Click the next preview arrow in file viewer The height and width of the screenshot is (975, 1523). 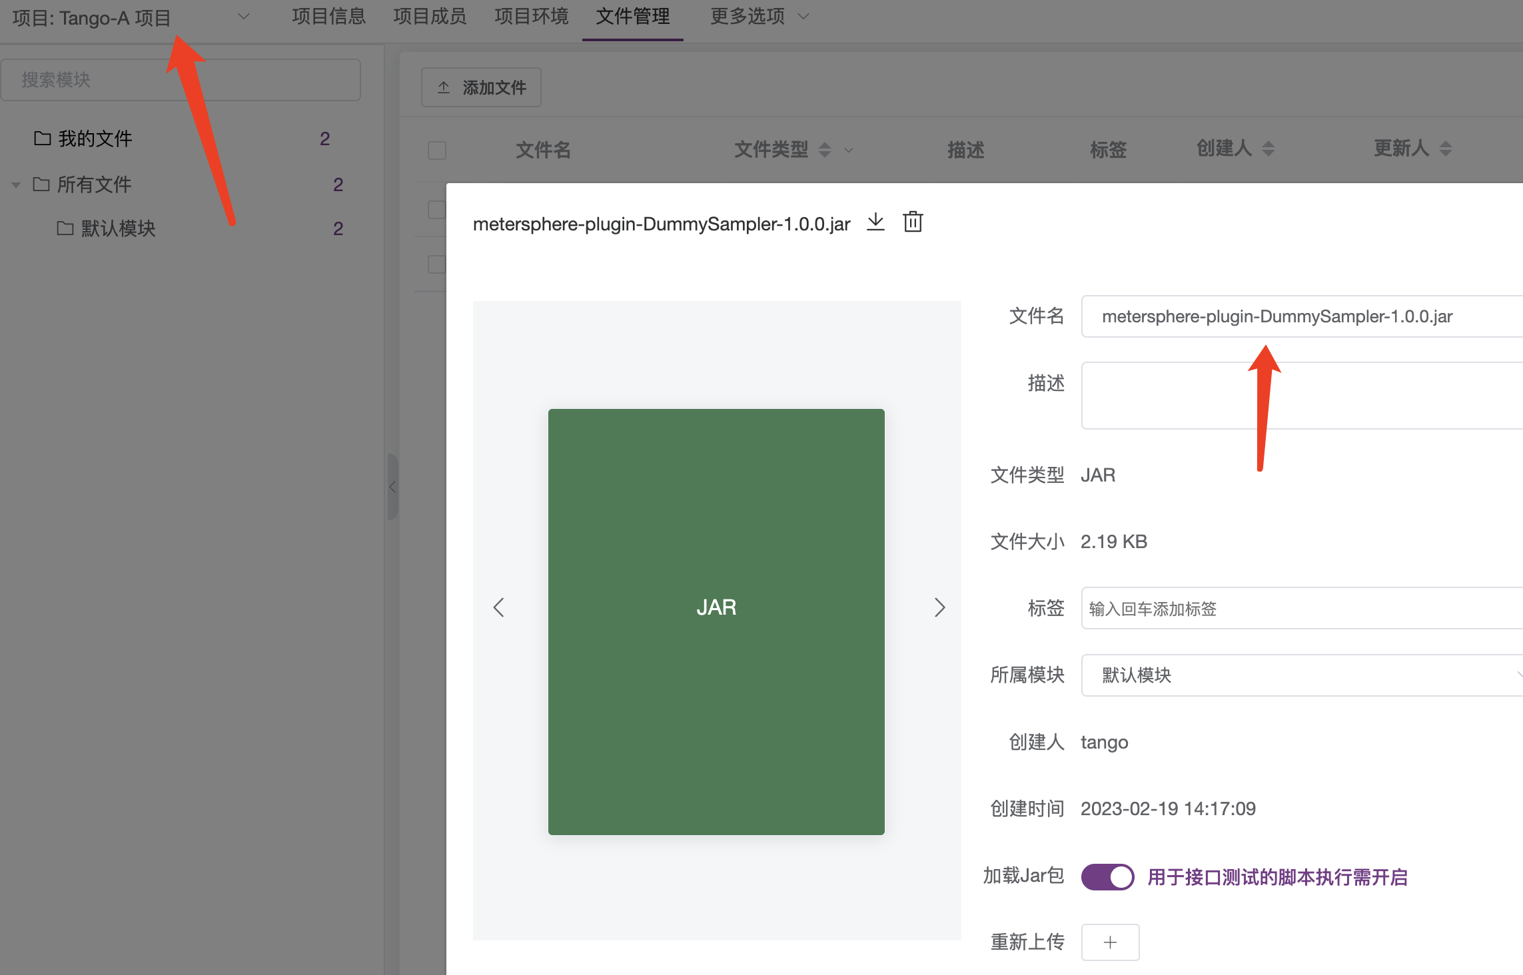coord(940,607)
